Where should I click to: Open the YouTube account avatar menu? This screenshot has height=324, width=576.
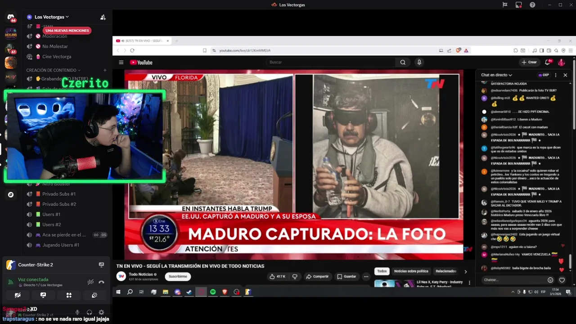(561, 62)
